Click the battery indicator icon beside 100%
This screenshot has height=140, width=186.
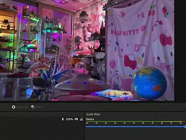pyautogui.click(x=63, y=119)
